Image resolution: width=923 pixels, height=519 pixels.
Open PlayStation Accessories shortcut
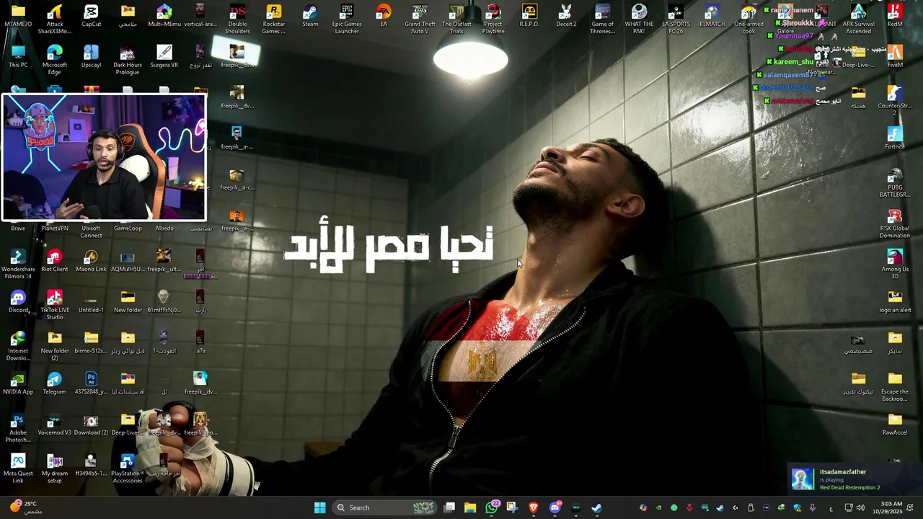[x=128, y=469]
